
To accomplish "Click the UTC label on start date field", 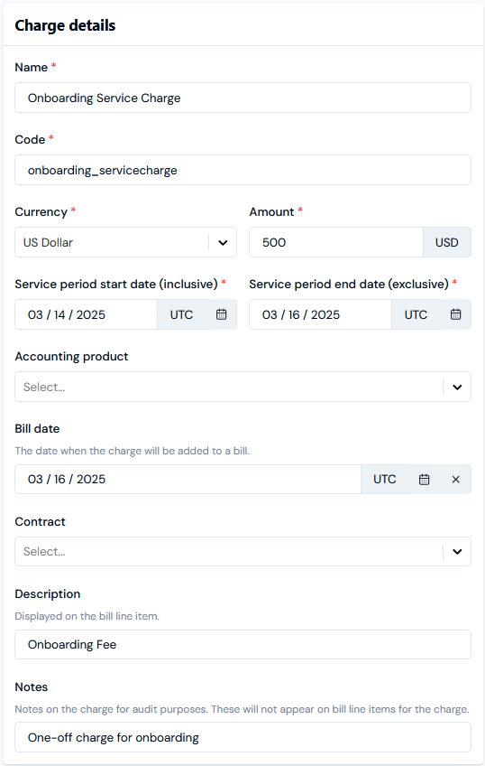I will 181,314.
